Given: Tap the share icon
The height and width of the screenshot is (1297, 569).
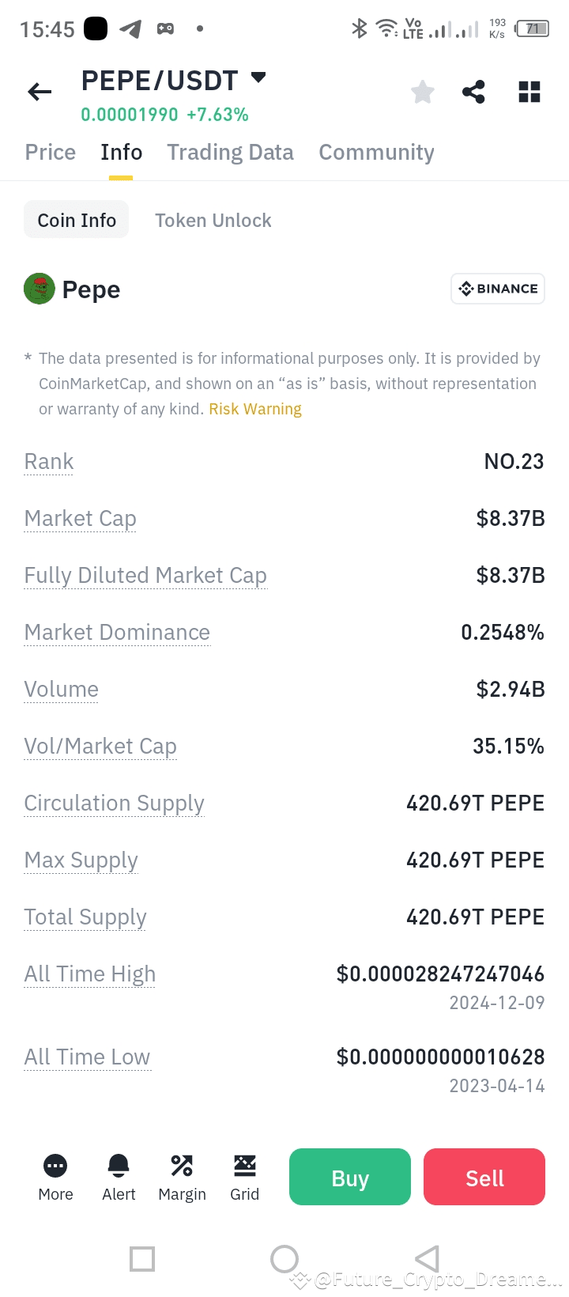Looking at the screenshot, I should click(473, 93).
